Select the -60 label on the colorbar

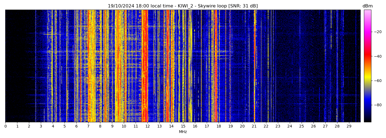(x=377, y=81)
